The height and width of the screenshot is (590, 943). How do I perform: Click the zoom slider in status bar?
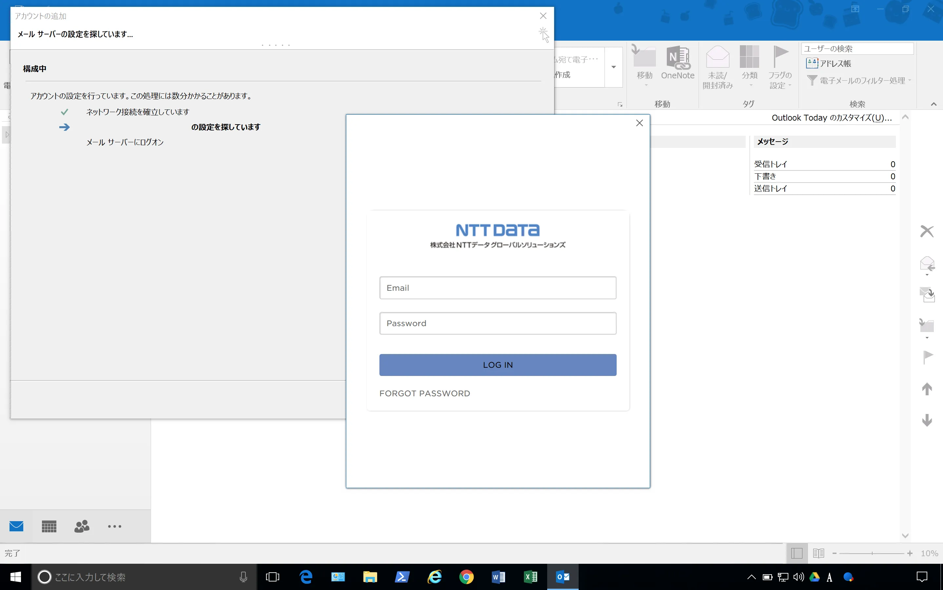[872, 553]
